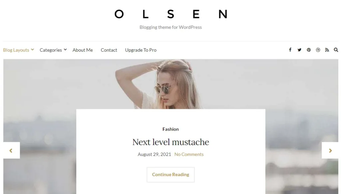The width and height of the screenshot is (341, 194).
Task: Open the Twitter social icon
Action: 299,50
